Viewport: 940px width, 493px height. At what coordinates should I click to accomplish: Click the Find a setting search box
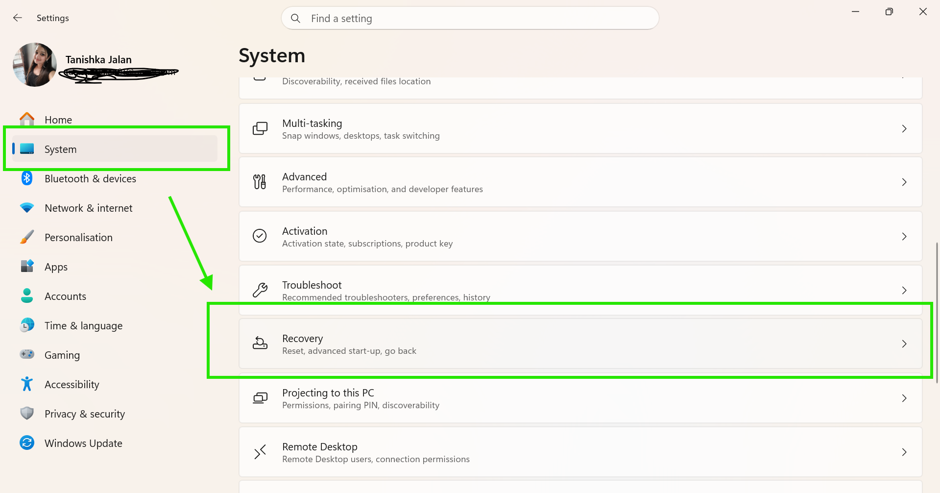tap(470, 18)
